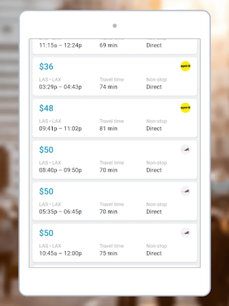Screen dimensions: 229x306
Task: Tap the Spirit logo on the $48 flight
Action: (185, 108)
